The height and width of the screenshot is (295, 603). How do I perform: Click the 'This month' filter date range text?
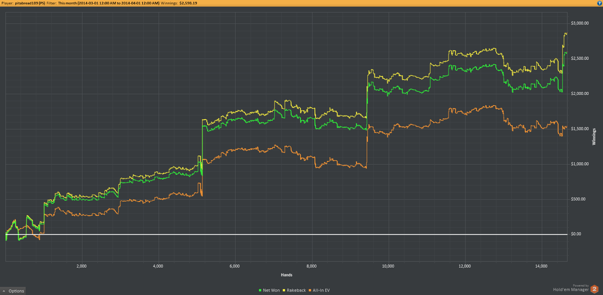(x=109, y=3)
